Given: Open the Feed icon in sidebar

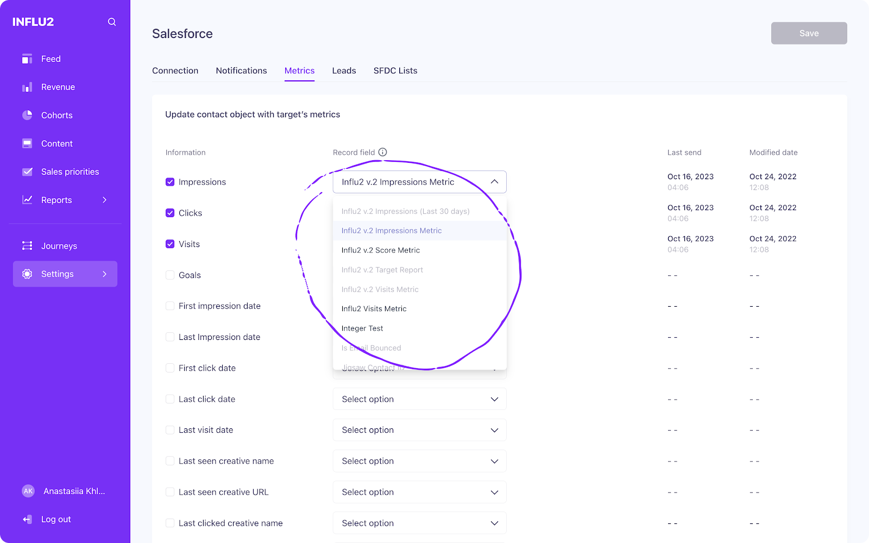Looking at the screenshot, I should point(27,59).
